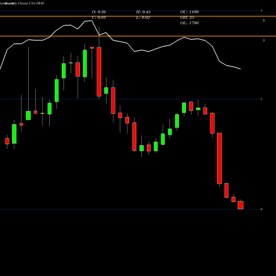
Task: Click the price axis label "0"
Action: tap(261, 209)
